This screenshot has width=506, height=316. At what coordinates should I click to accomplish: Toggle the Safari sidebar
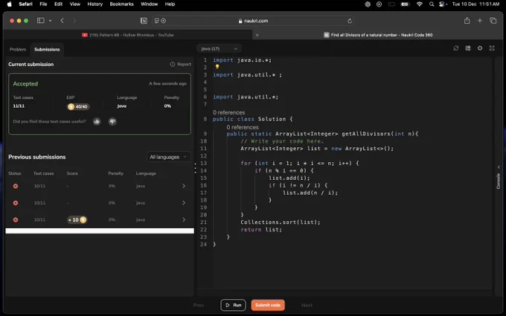tap(41, 21)
